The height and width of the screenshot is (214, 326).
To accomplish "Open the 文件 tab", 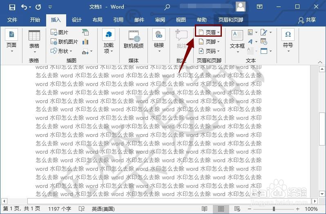I will click(12, 20).
